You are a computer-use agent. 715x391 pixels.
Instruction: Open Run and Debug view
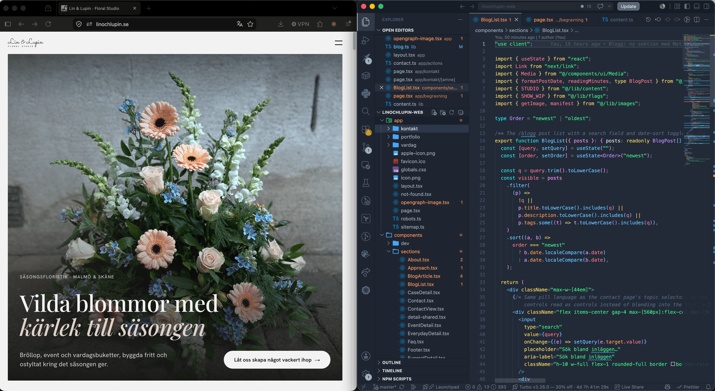pos(366,40)
